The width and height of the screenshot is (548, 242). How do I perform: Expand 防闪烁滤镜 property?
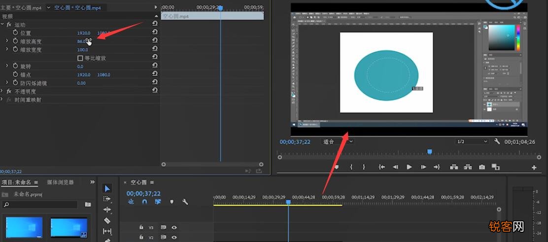(x=7, y=82)
